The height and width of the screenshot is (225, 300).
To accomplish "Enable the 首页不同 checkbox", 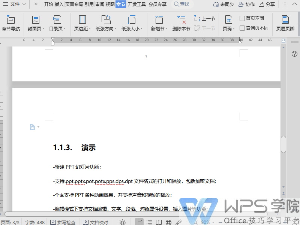I will point(242,18).
